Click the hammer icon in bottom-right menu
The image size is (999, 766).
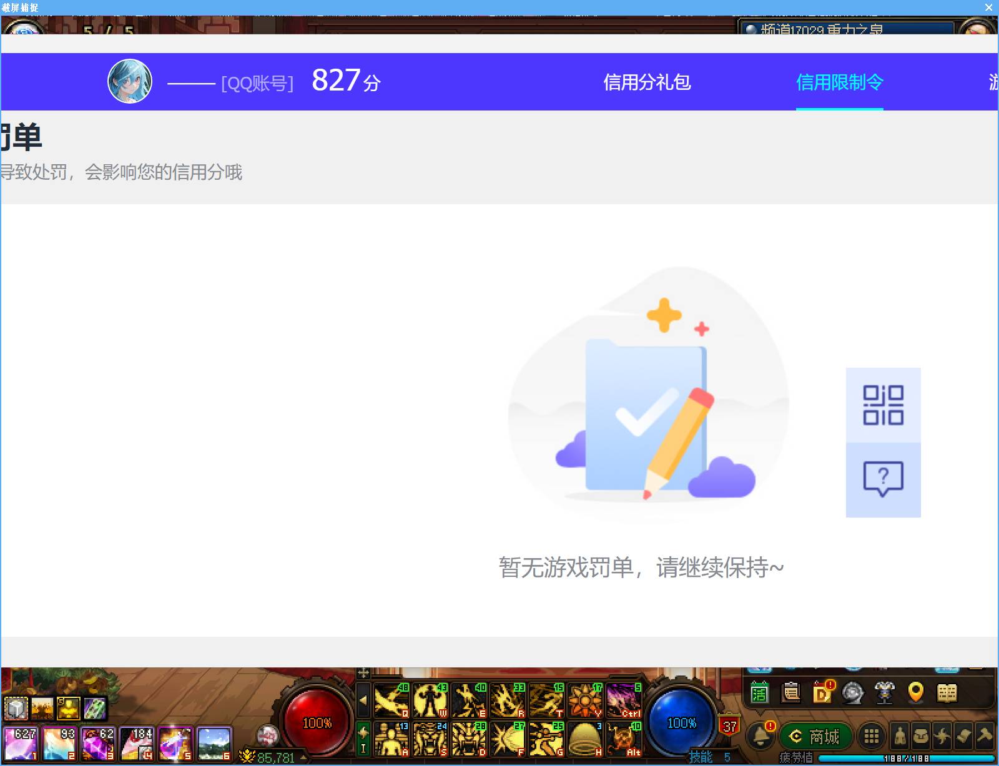click(985, 735)
